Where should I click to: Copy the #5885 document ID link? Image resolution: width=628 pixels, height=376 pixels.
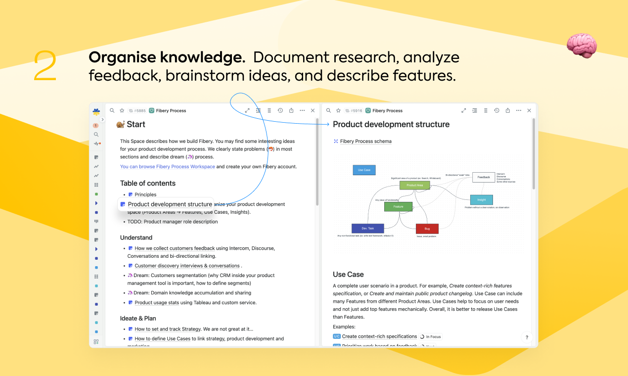137,111
